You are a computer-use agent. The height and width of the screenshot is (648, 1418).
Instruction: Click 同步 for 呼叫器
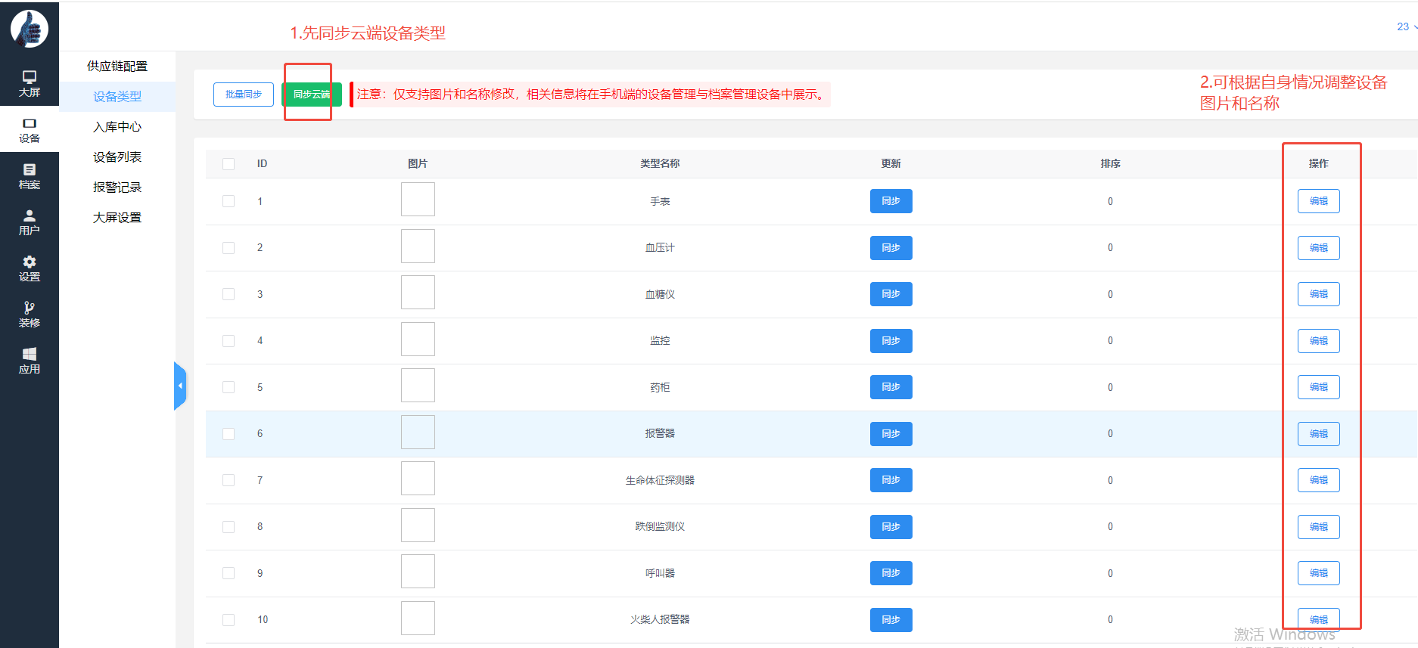(891, 573)
